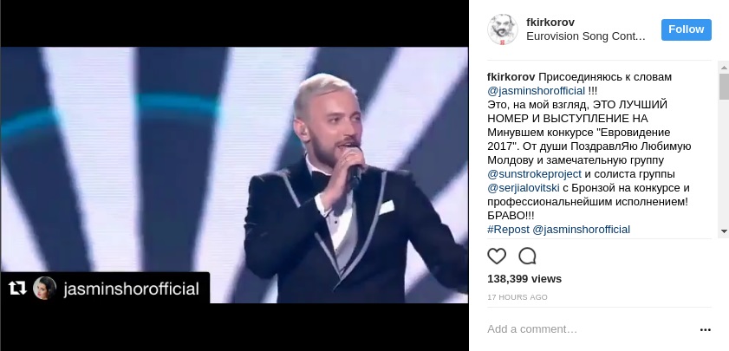Click the repost arrows icon on video

click(x=17, y=289)
